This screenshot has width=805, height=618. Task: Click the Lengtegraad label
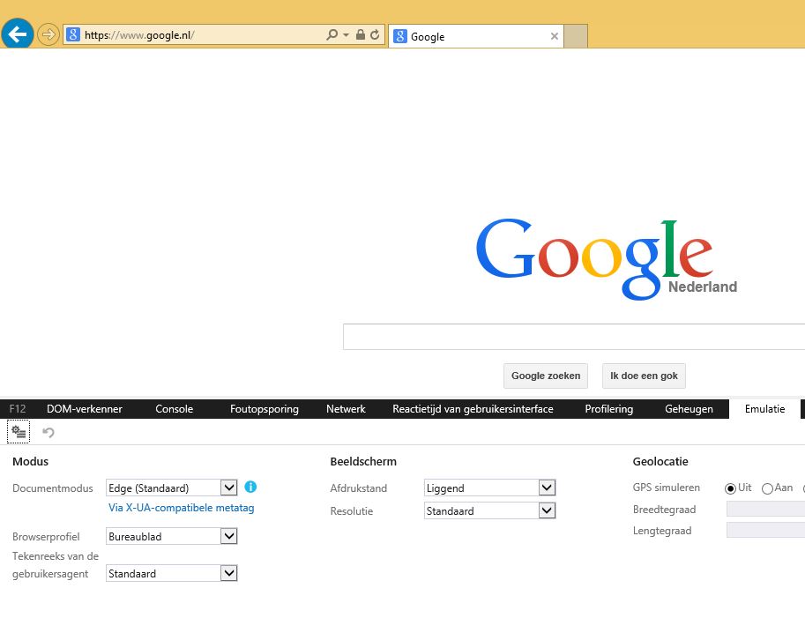[x=662, y=531]
